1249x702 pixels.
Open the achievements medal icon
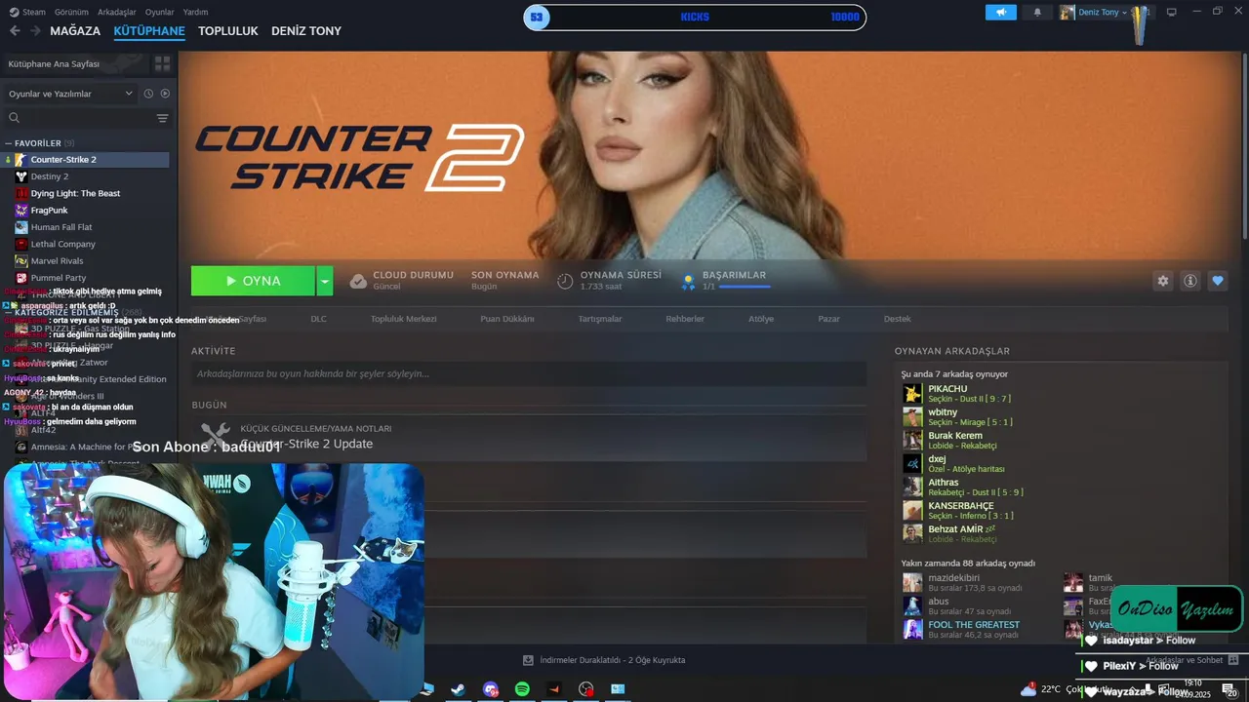tap(688, 281)
